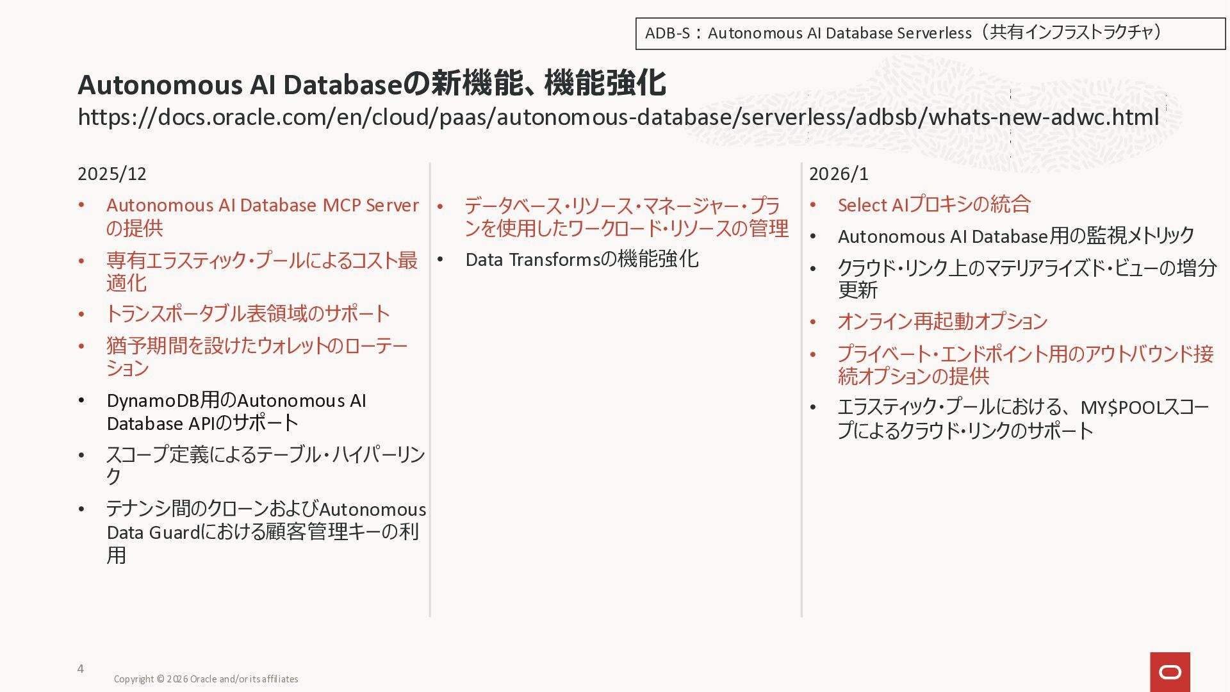Open the docs.oracle.com whats-new URL
Image resolution: width=1230 pixels, height=692 pixels.
(618, 117)
